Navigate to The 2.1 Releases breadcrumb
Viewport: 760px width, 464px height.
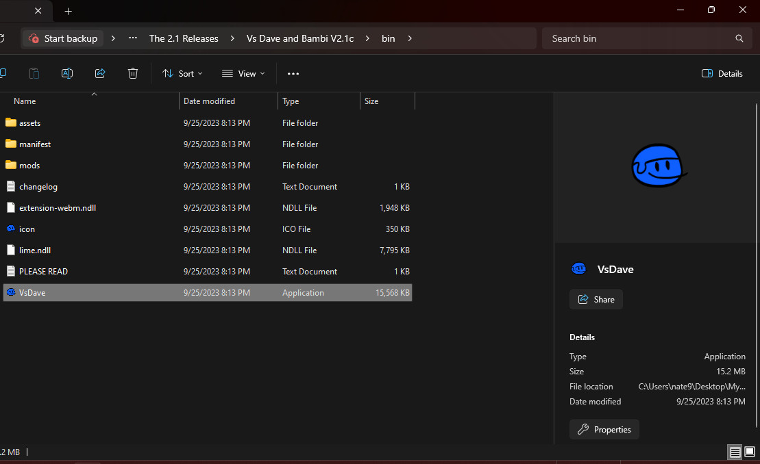(x=184, y=38)
